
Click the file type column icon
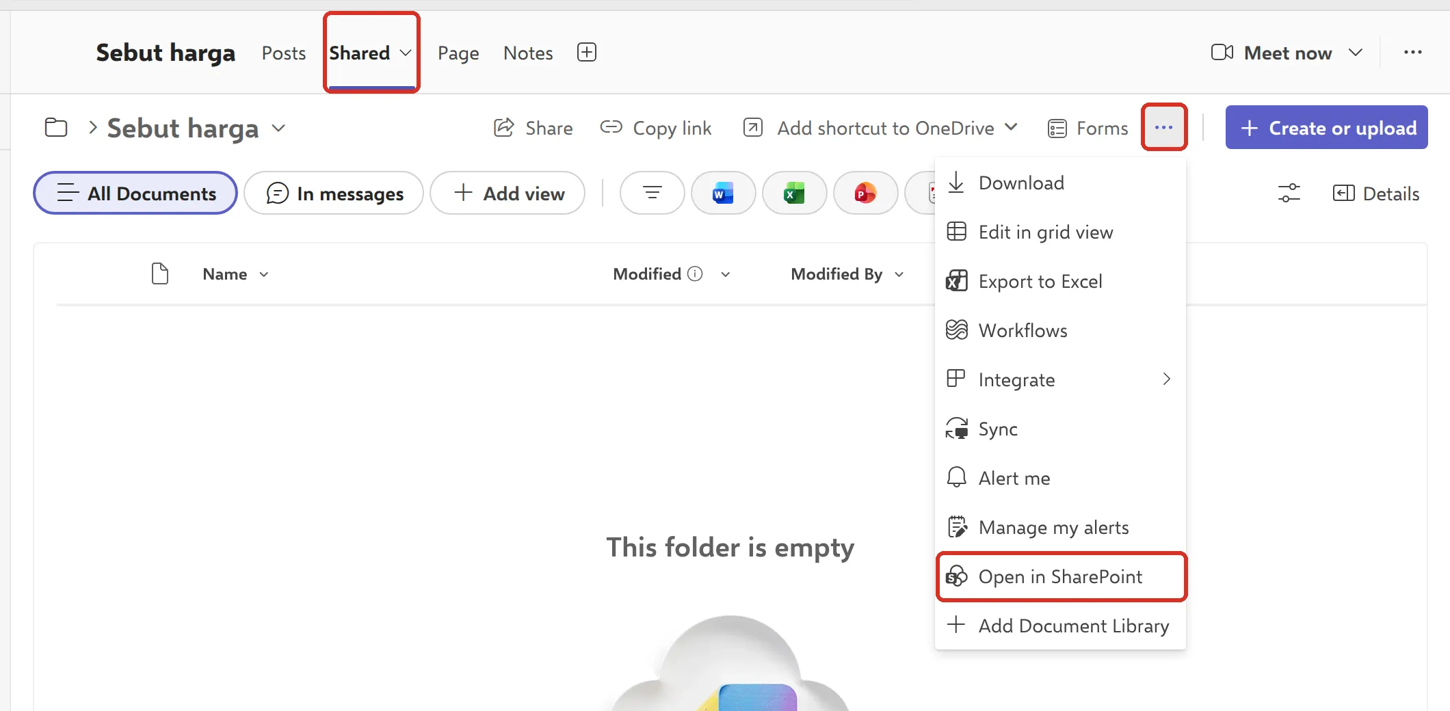click(x=160, y=273)
